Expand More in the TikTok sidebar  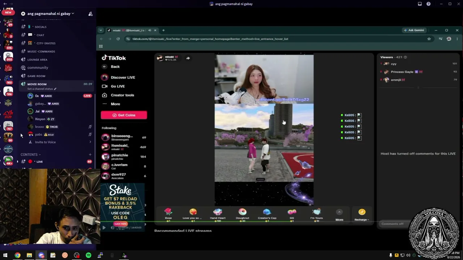click(x=111, y=104)
